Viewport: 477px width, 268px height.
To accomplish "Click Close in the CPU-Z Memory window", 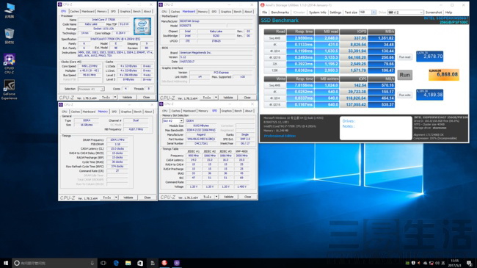I will [148, 198].
